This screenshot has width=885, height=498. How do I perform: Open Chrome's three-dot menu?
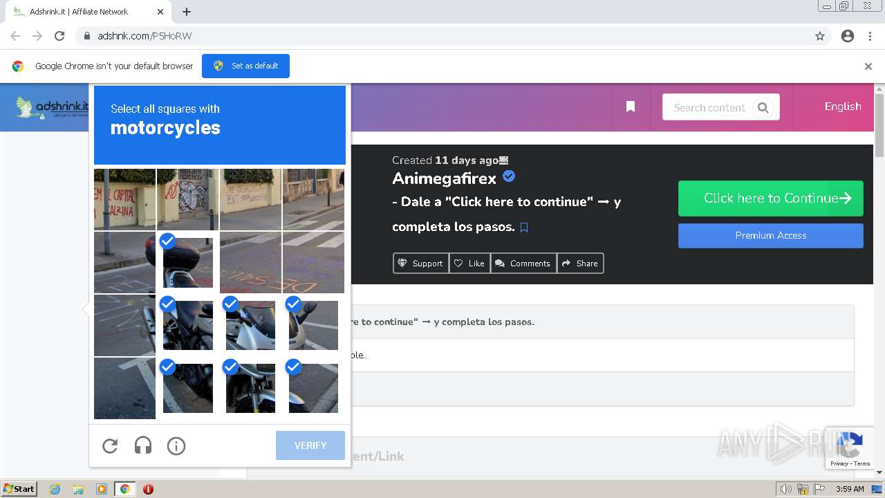pos(870,36)
